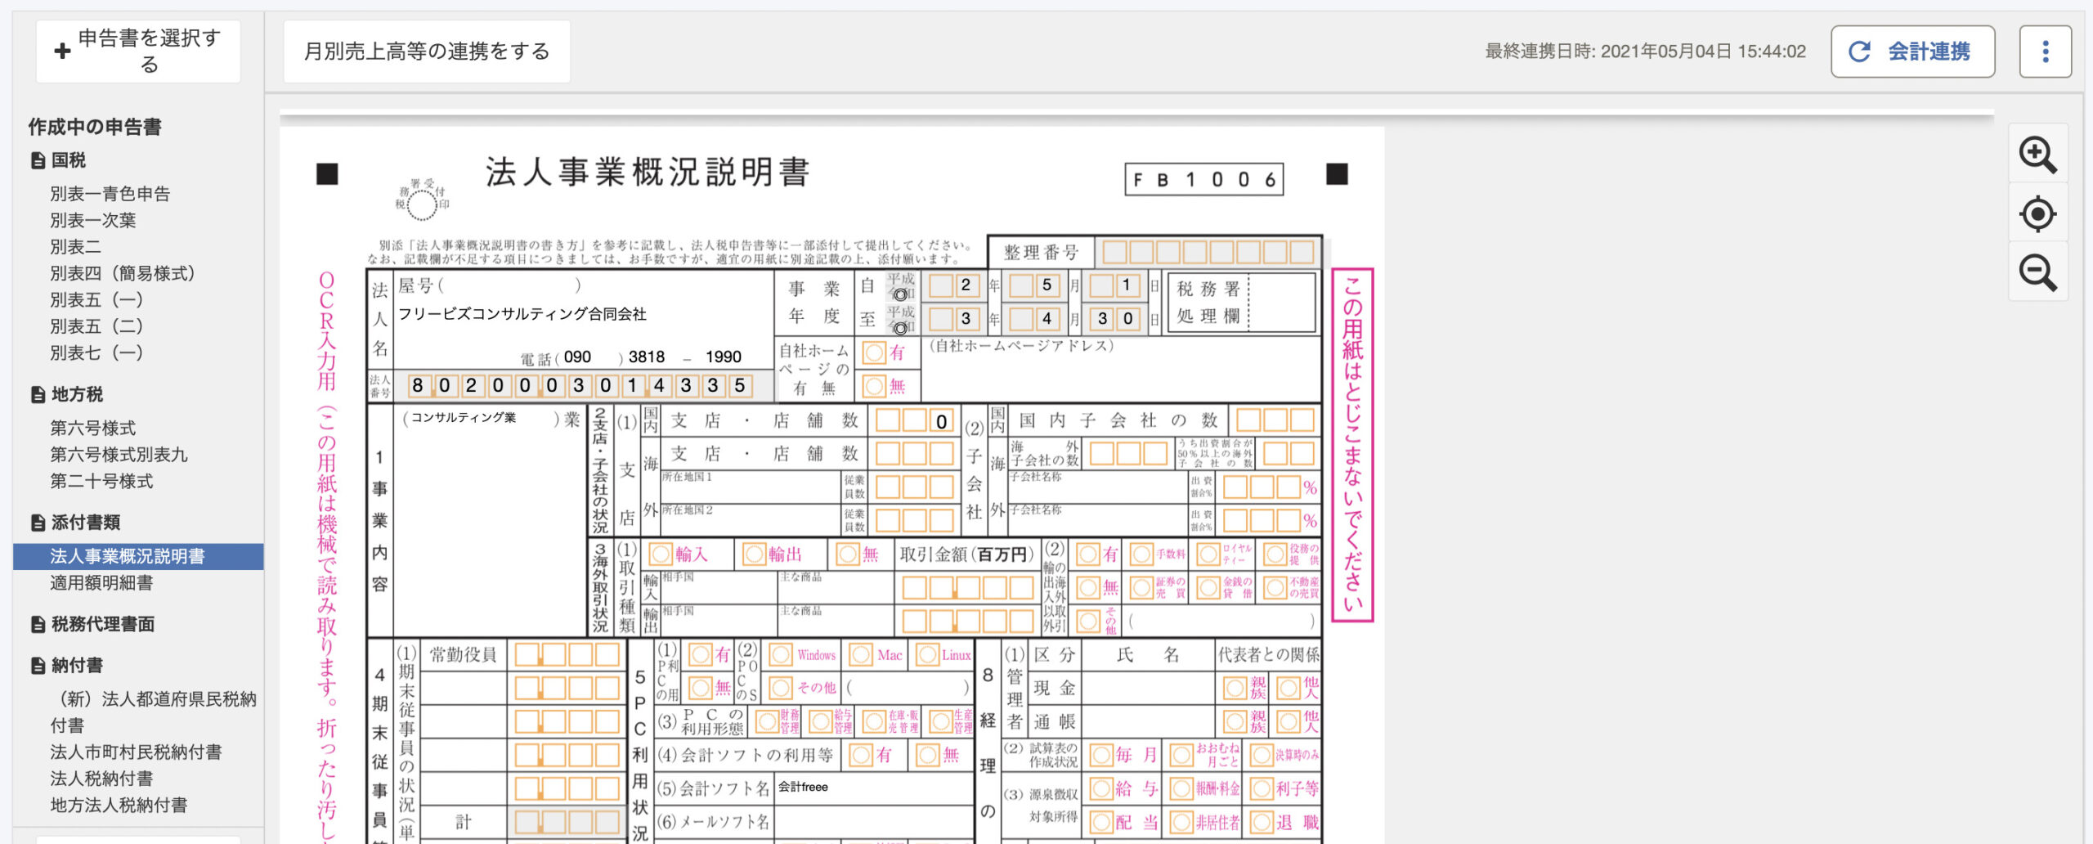The height and width of the screenshot is (844, 2093).
Task: Check 決算時のみ for 試算表の作成状況
Action: tap(1262, 755)
